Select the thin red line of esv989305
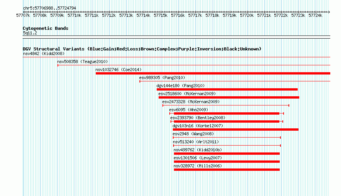 click(x=235, y=81)
